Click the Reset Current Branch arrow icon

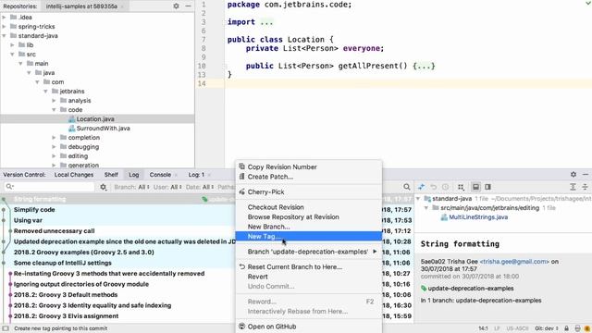click(x=242, y=266)
